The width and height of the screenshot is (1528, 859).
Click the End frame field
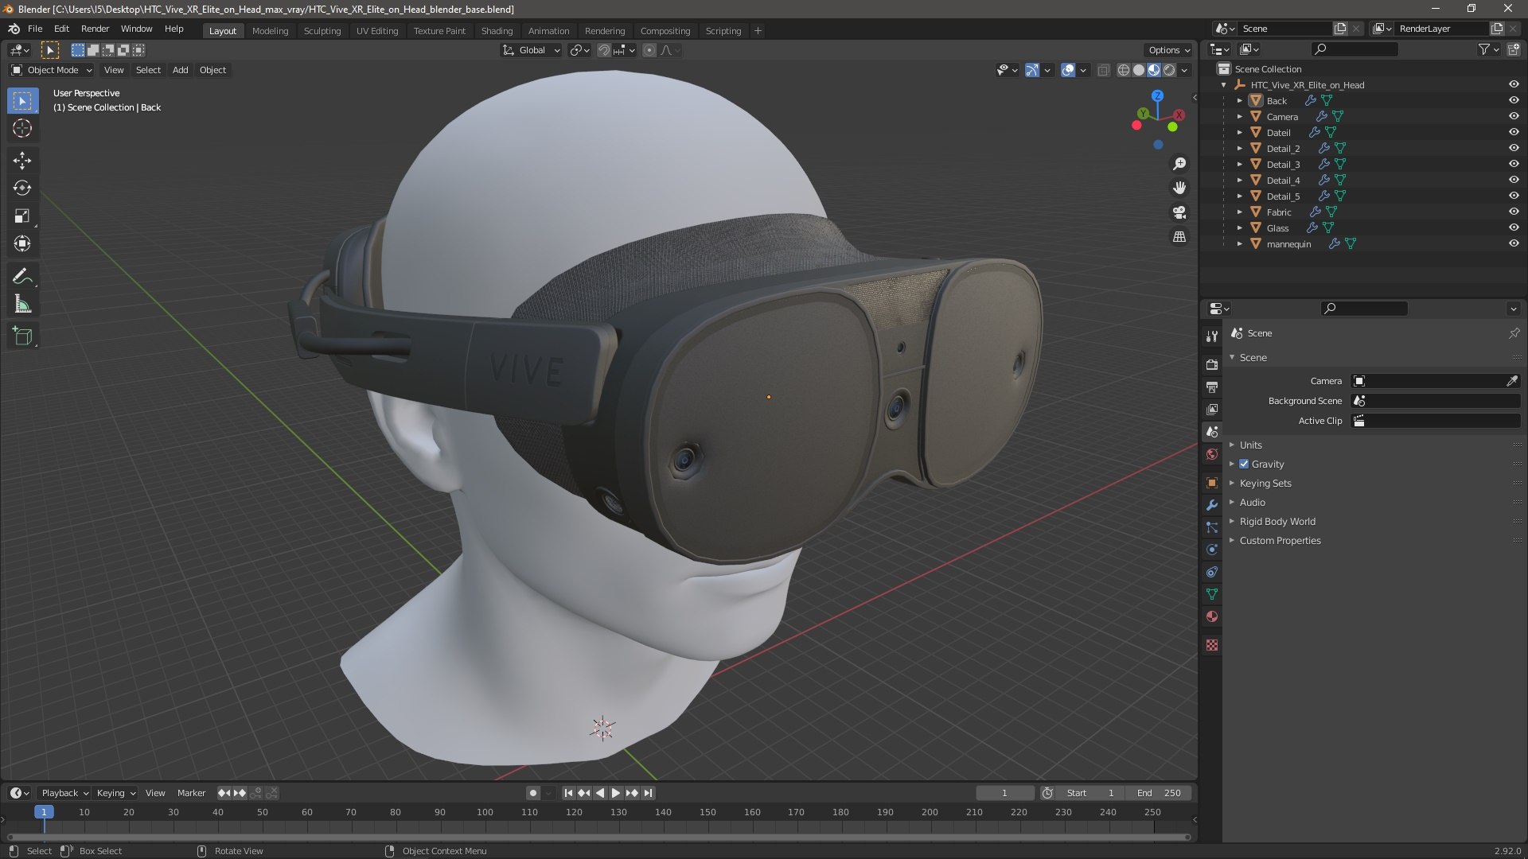pos(1158,793)
